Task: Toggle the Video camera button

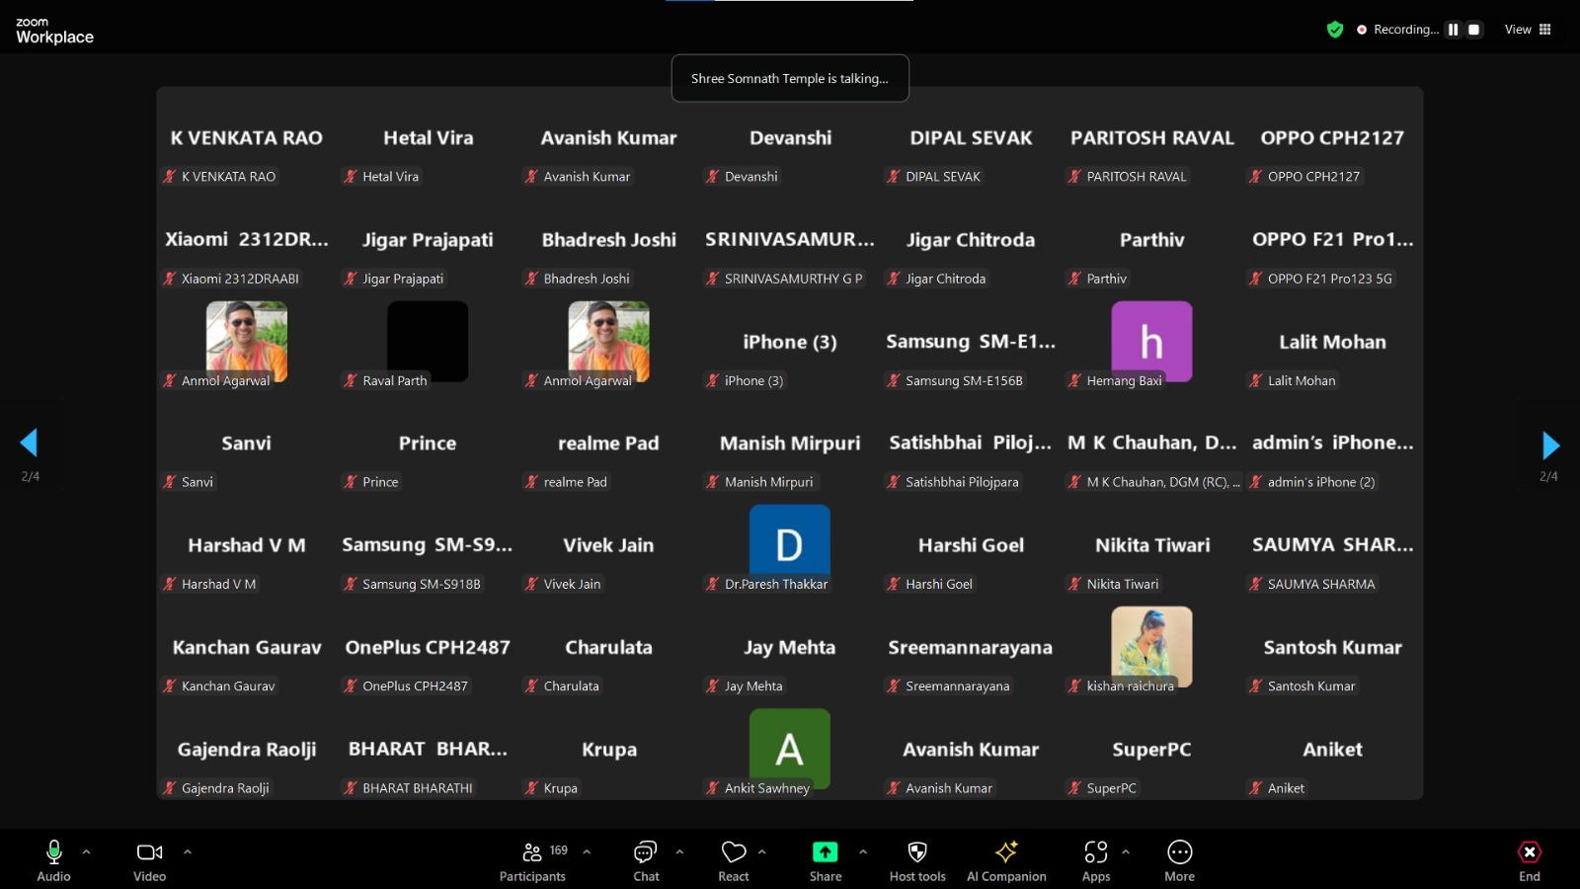Action: click(149, 859)
